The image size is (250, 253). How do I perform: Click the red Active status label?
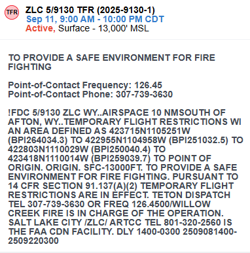(40, 28)
